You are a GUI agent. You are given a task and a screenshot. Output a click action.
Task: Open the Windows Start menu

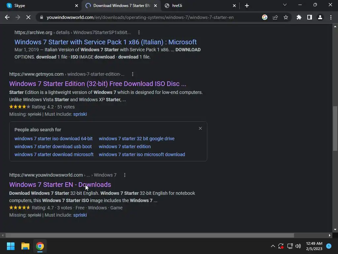(x=11, y=246)
